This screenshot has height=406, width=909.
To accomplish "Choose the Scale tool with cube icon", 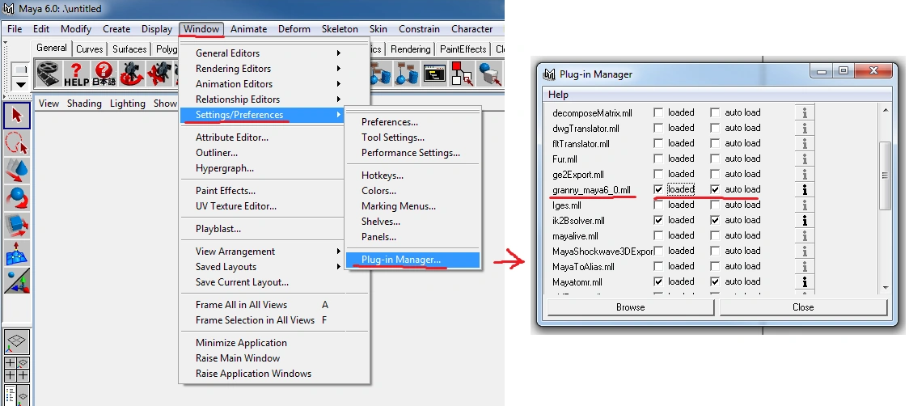I will (x=17, y=226).
